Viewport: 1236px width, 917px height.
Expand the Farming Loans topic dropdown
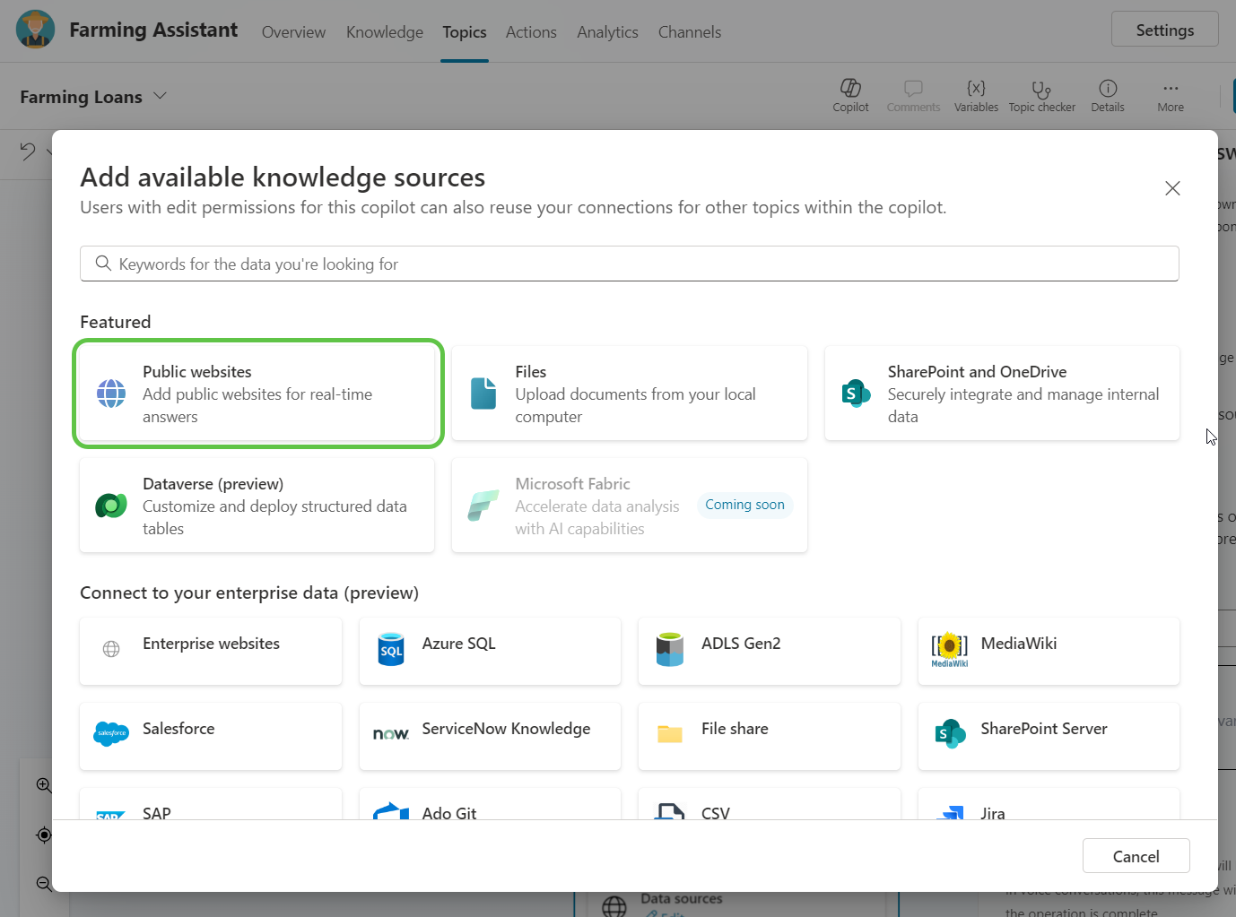pos(161,96)
